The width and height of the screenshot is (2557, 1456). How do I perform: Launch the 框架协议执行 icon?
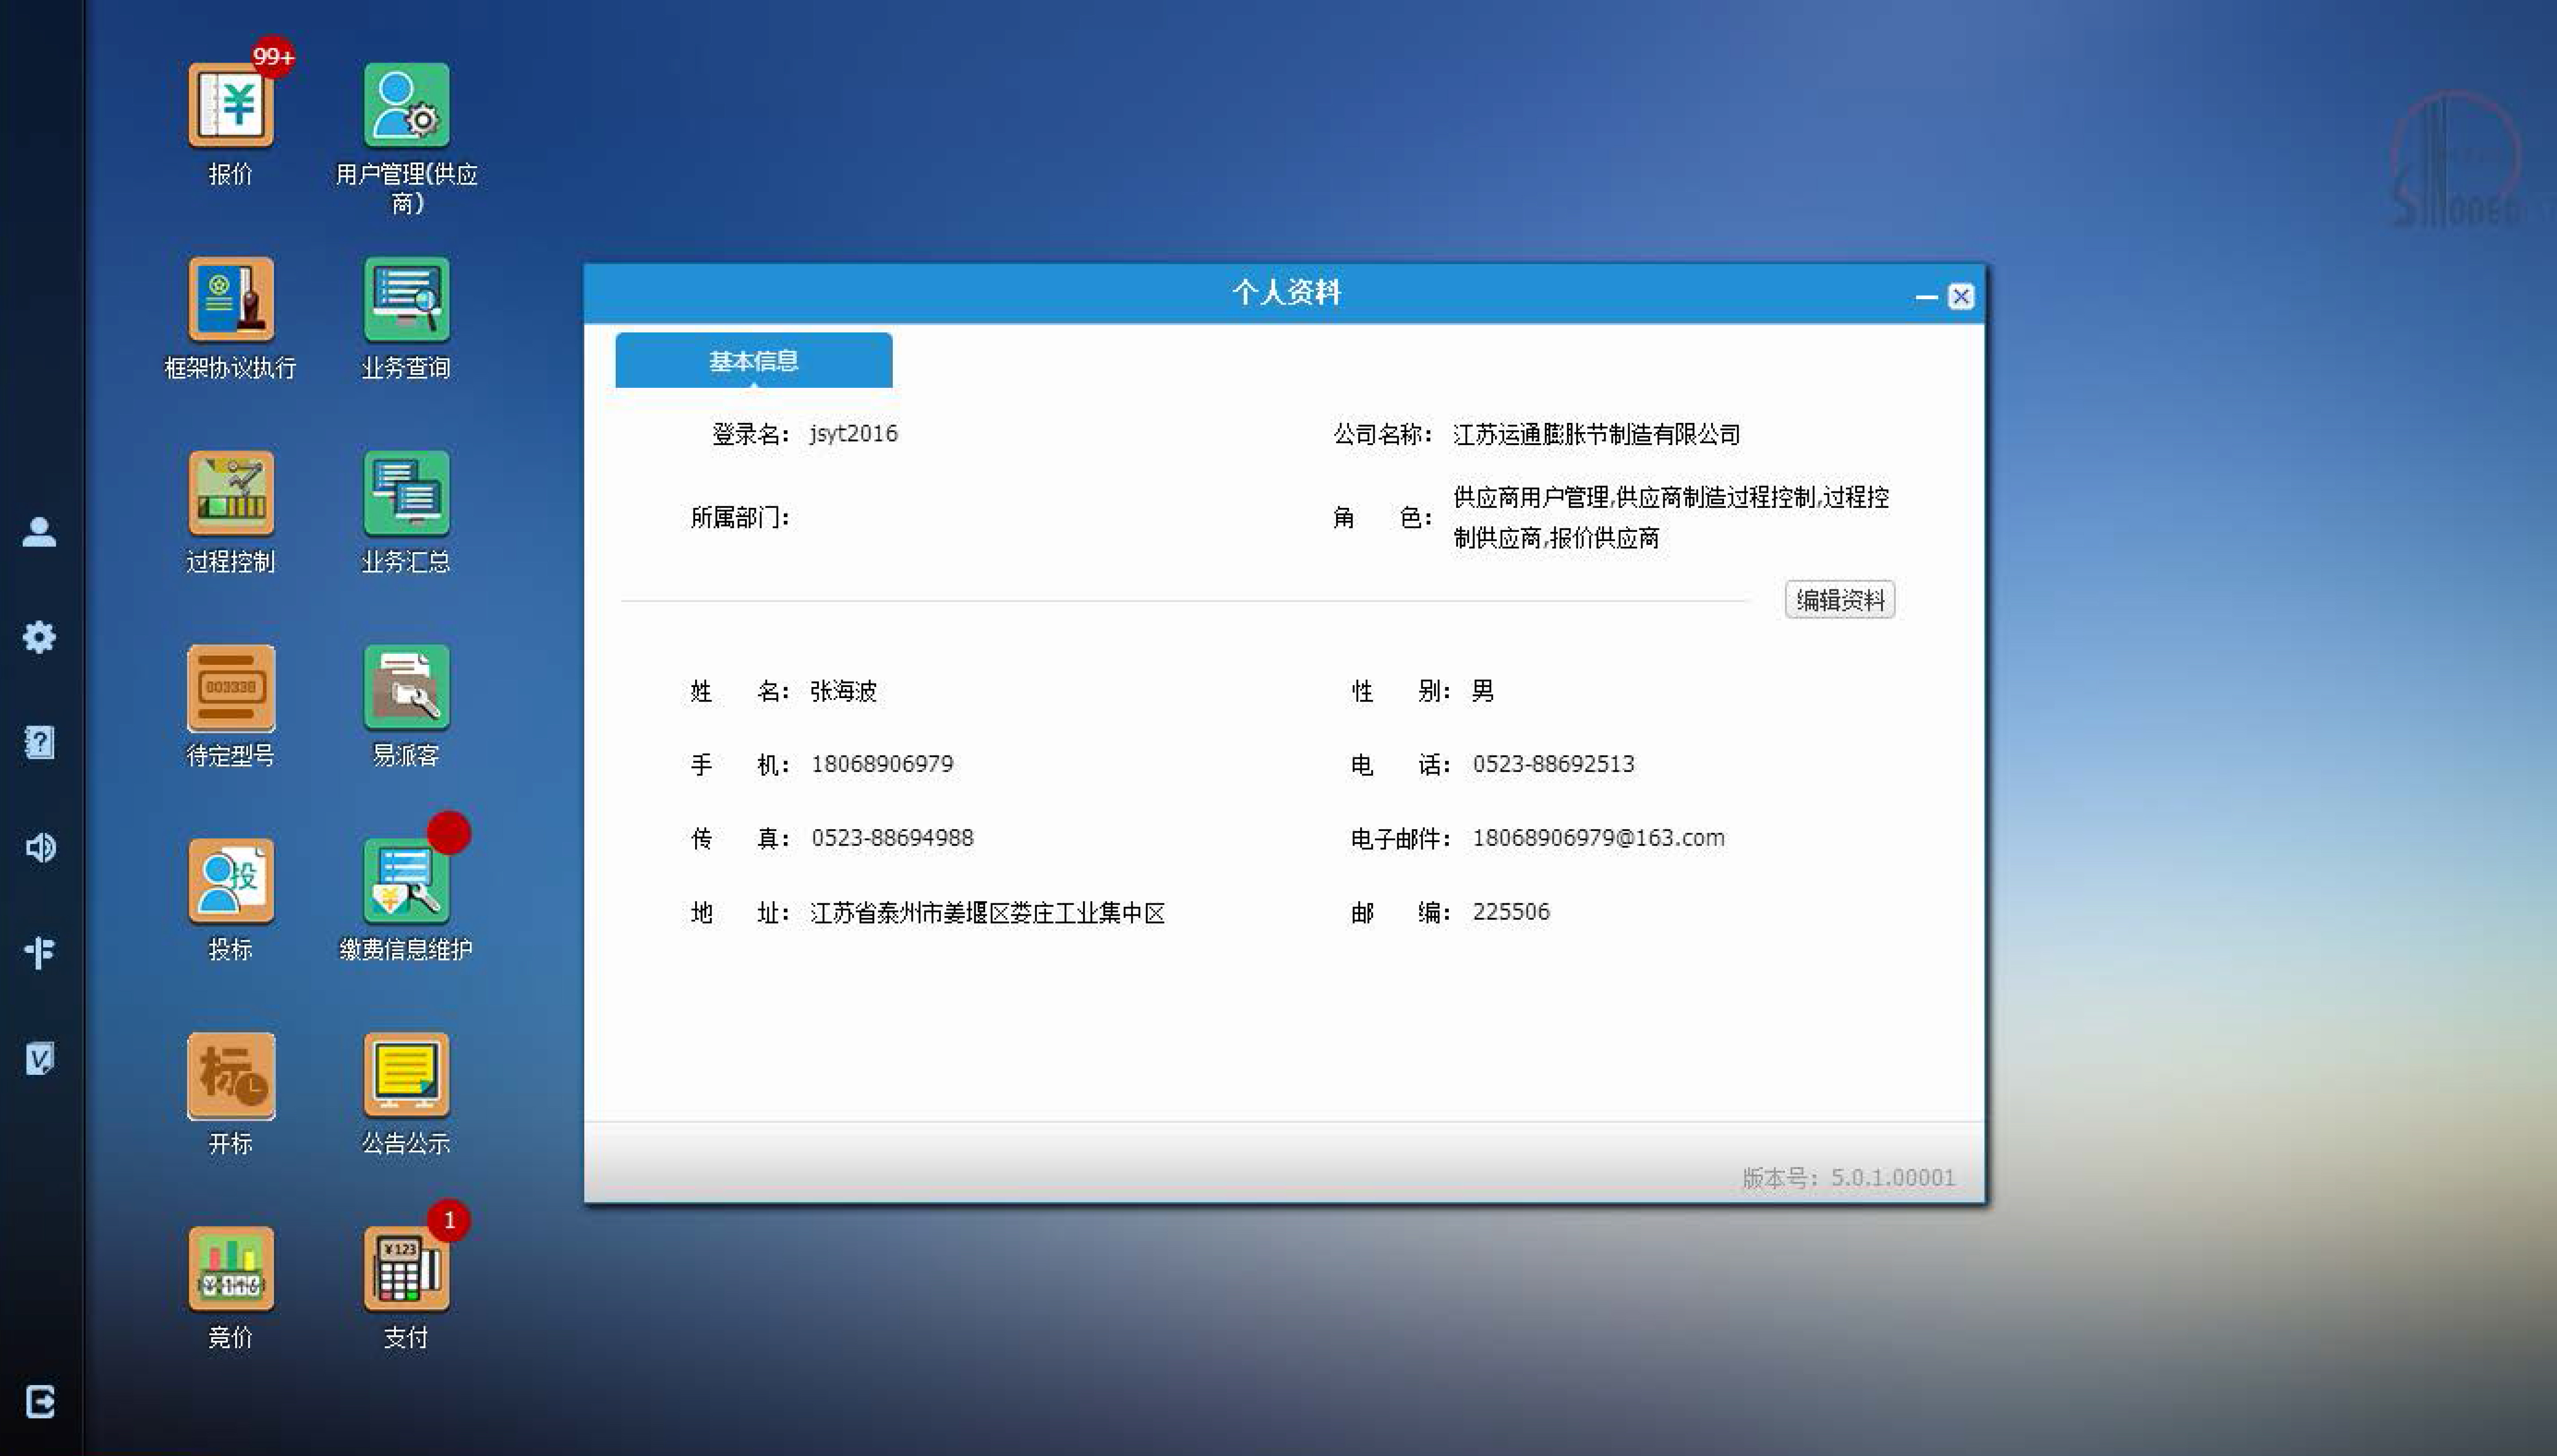coord(230,299)
